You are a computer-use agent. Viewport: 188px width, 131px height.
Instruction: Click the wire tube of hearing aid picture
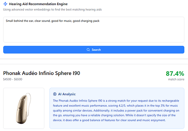(30, 103)
